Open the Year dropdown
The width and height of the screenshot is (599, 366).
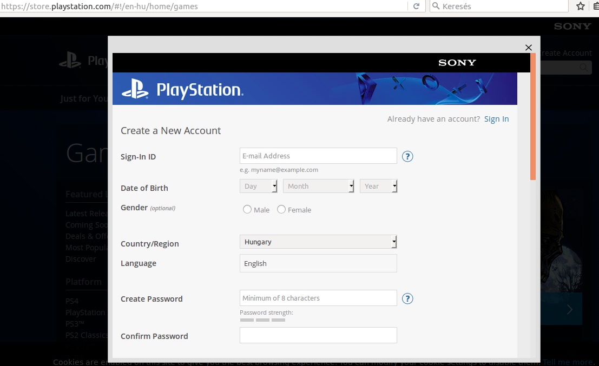(x=379, y=187)
